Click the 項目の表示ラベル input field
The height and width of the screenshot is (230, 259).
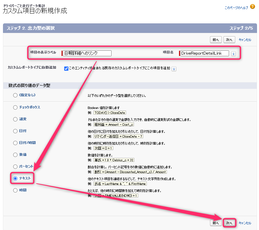pyautogui.click(x=87, y=53)
